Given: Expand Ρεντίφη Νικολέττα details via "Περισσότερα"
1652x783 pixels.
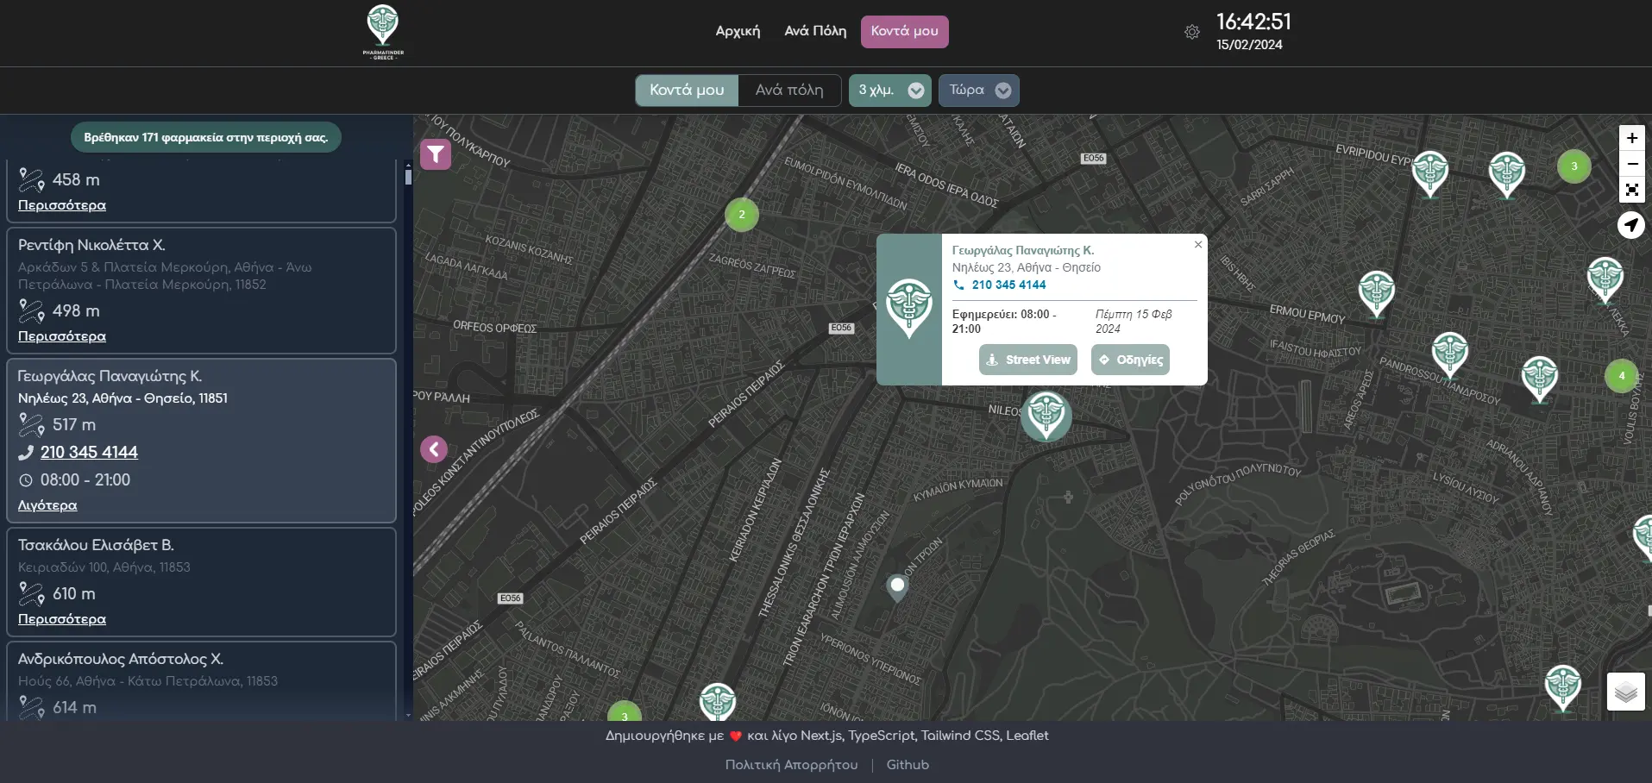Looking at the screenshot, I should point(62,336).
